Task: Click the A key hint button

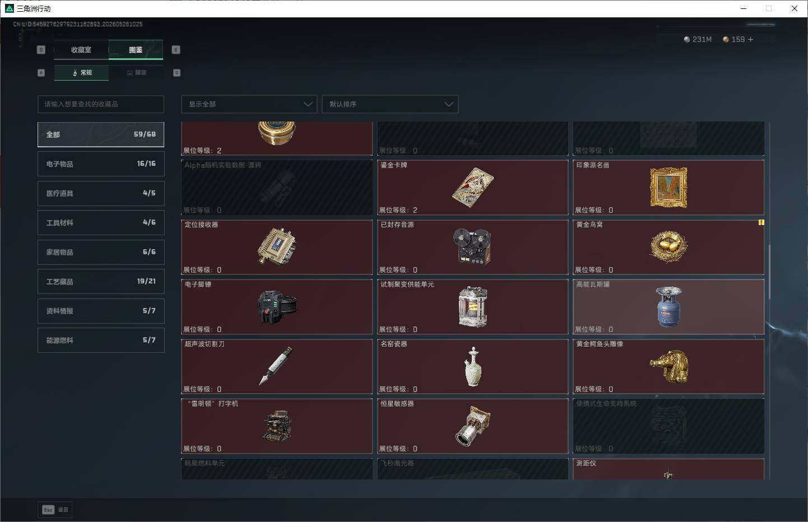Action: 41,73
